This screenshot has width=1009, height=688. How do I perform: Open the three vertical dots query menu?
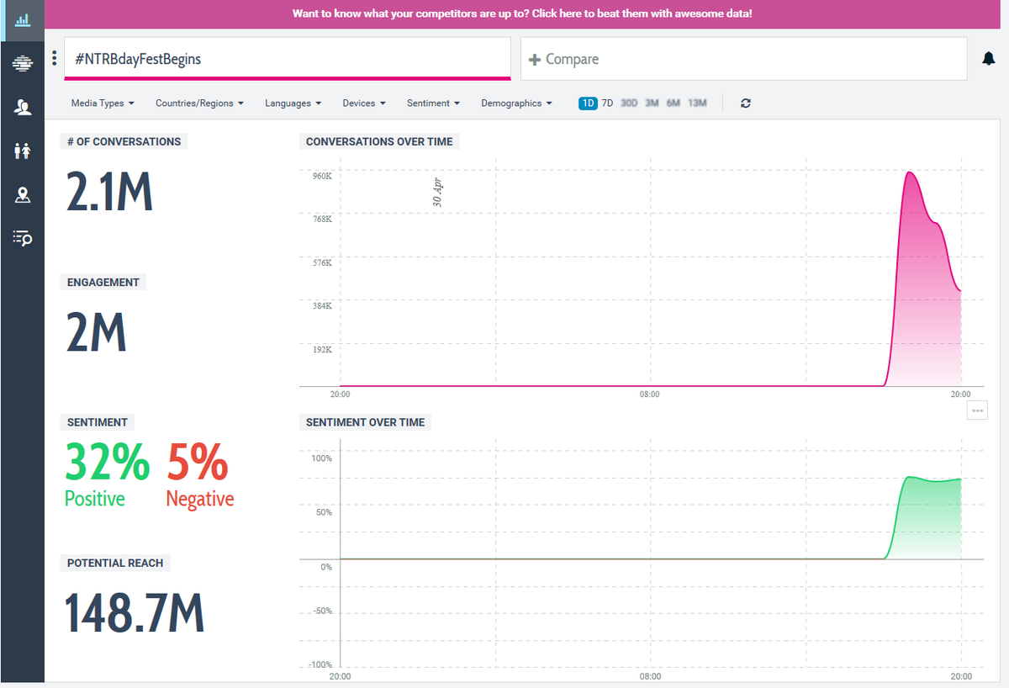[x=55, y=59]
